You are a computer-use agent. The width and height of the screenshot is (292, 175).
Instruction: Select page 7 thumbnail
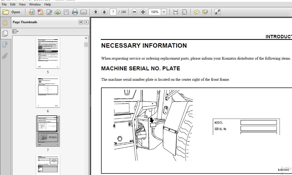tap(48, 131)
